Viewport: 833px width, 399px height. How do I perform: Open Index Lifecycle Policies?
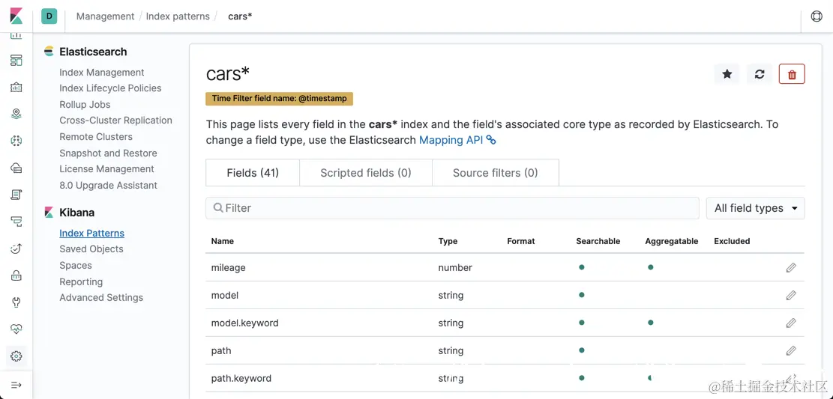coord(110,88)
